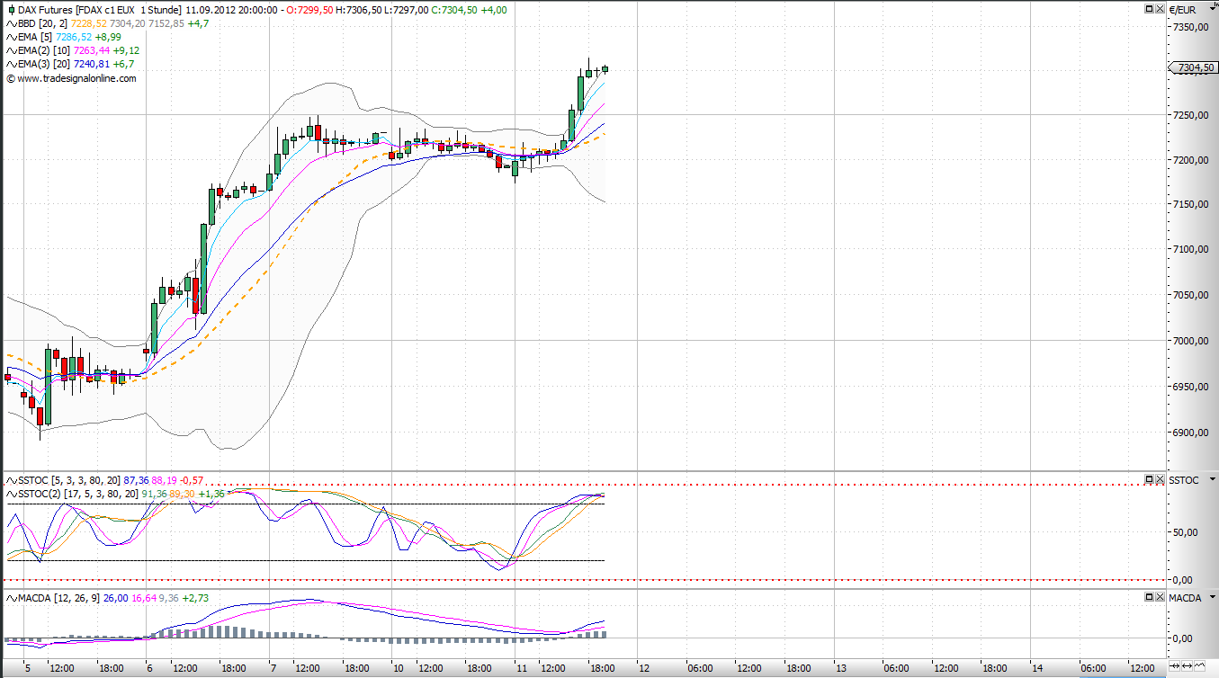1219x678 pixels.
Task: Click the EMA(3) [20] indicator wave icon
Action: (x=11, y=65)
